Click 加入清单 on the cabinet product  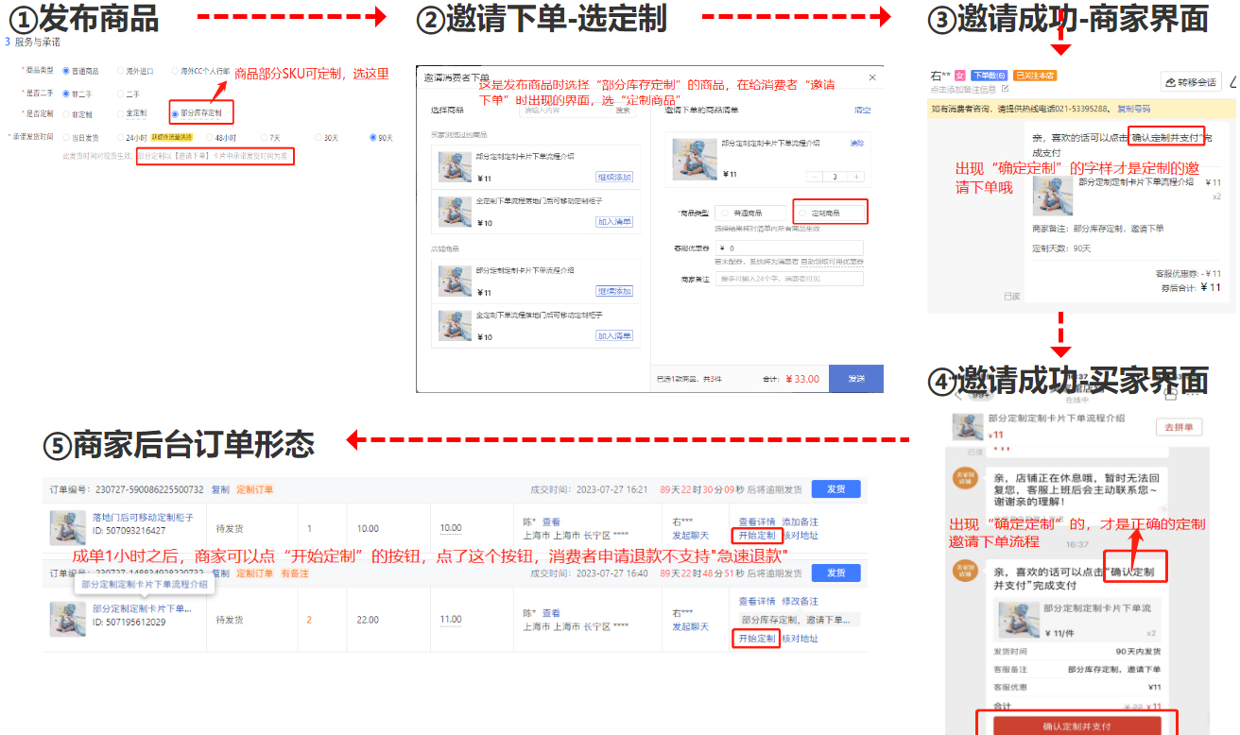click(614, 220)
